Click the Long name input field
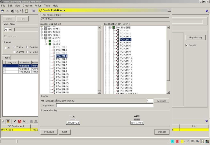 pyautogui.click(x=104, y=105)
